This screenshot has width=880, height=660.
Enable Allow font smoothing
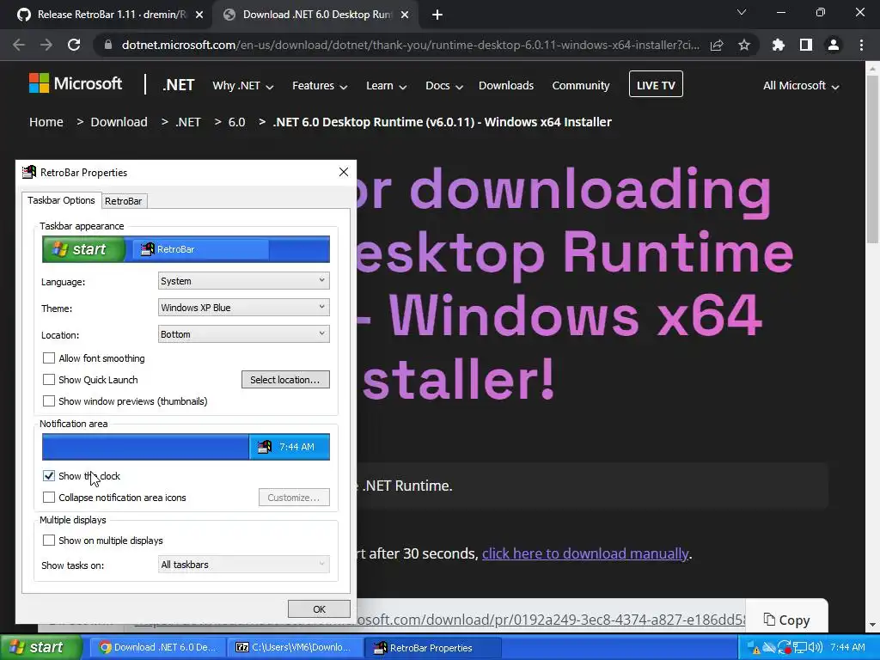point(49,358)
